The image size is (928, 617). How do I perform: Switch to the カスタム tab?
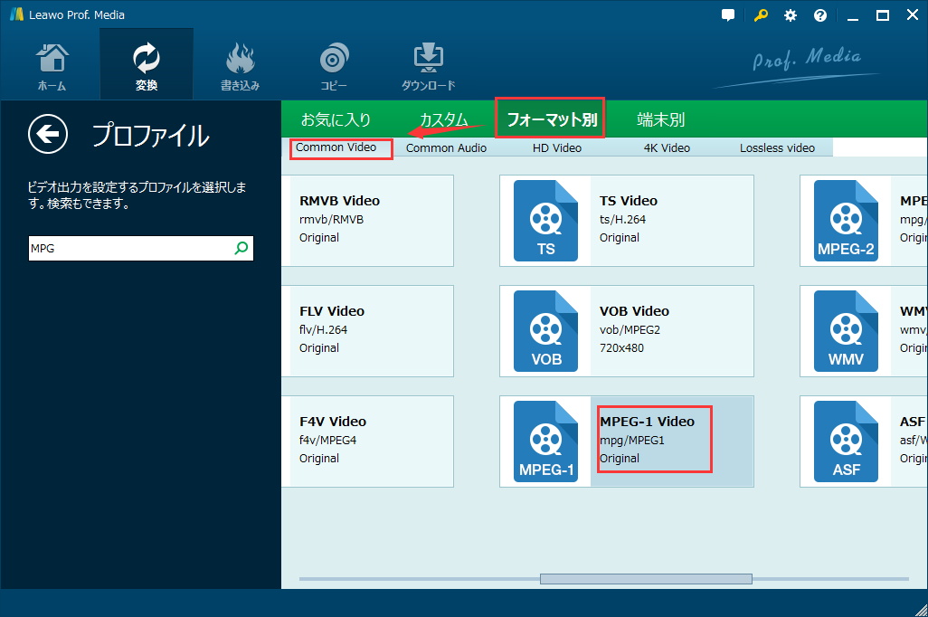click(x=443, y=119)
